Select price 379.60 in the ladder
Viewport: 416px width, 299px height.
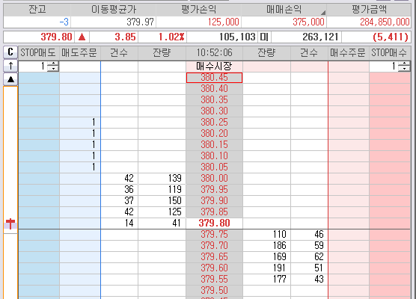[214, 268]
